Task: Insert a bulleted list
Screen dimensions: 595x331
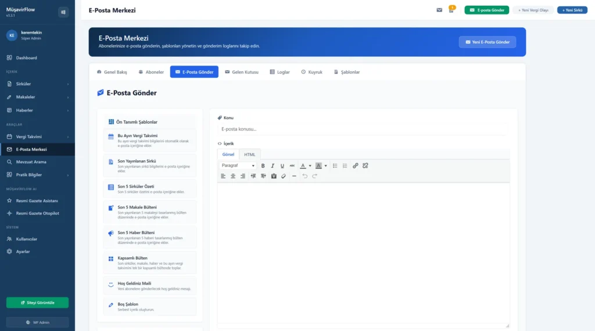Action: pos(335,165)
